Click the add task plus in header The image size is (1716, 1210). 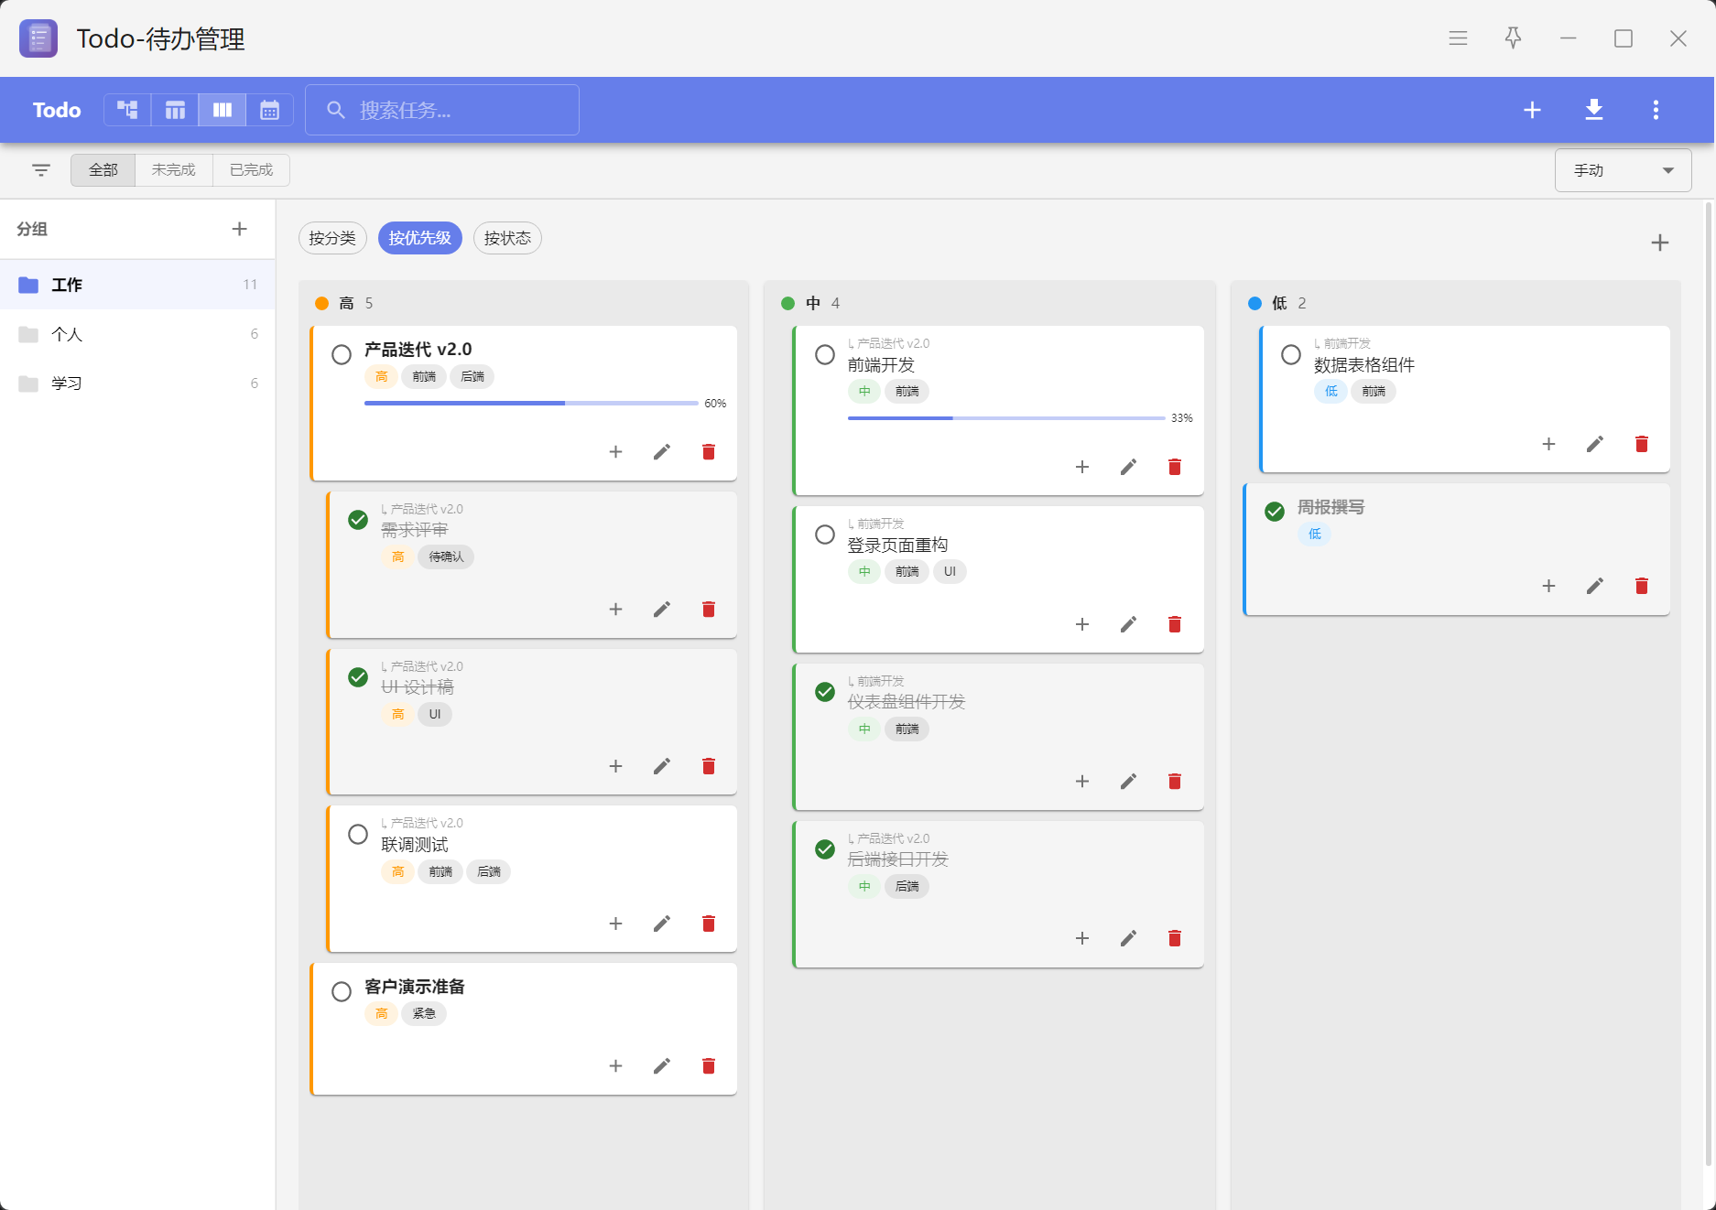click(1532, 110)
